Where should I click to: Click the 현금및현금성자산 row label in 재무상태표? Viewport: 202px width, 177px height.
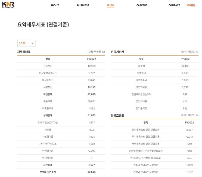[x=48, y=73]
